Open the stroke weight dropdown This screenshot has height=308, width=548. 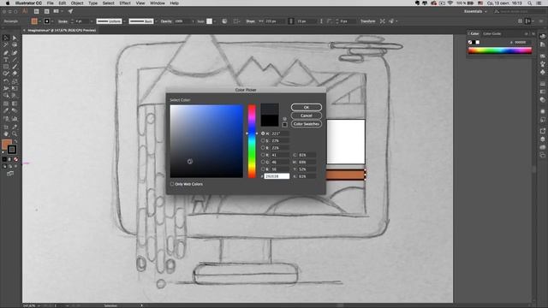coord(92,21)
